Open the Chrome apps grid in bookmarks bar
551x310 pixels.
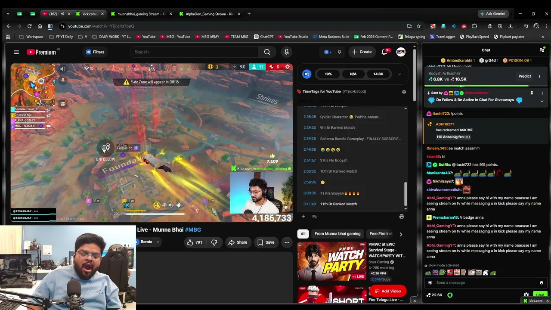pyautogui.click(x=8, y=37)
